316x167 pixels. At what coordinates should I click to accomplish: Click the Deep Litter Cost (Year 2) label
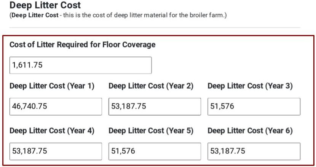tap(151, 86)
